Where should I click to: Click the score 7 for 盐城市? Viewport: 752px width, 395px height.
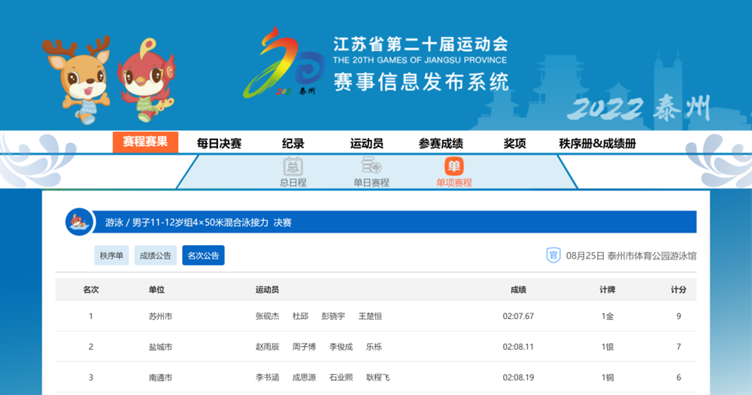pos(678,347)
